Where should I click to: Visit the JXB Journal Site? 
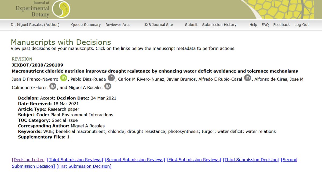tap(159, 25)
